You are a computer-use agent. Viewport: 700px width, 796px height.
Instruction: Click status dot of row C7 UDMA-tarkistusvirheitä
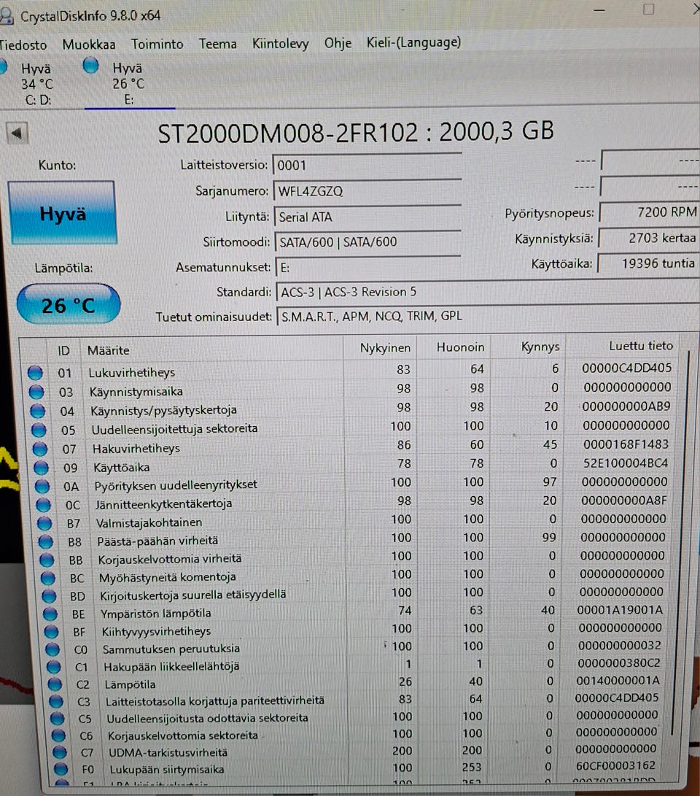pyautogui.click(x=59, y=751)
